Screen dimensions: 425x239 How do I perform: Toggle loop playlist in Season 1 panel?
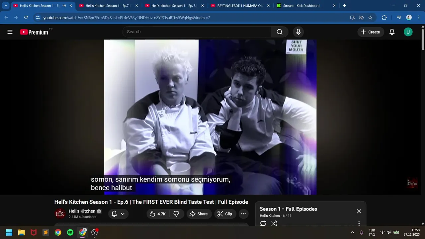click(263, 223)
